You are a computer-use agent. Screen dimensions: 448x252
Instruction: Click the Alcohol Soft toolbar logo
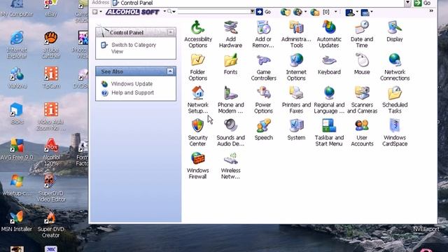coord(132,12)
